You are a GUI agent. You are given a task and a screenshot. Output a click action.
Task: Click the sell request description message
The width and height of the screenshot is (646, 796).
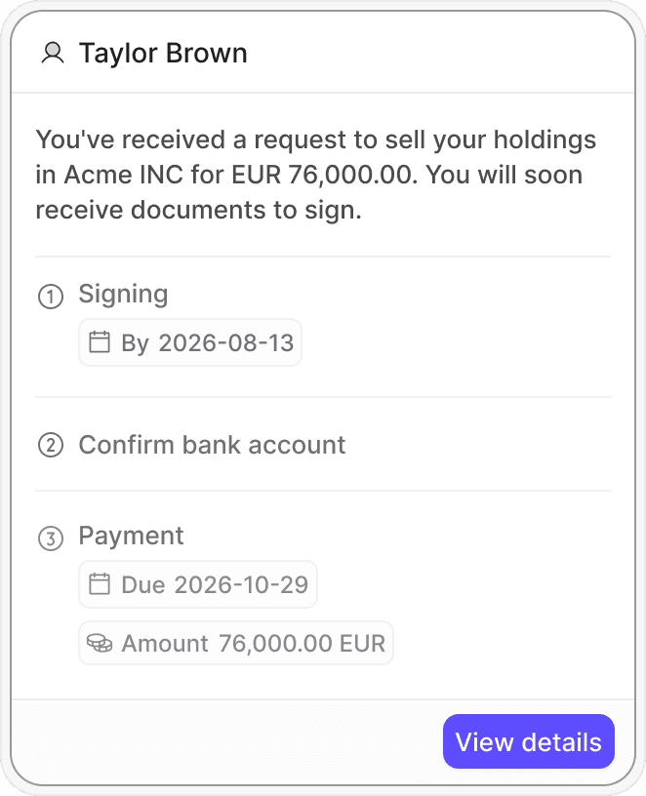(x=315, y=176)
